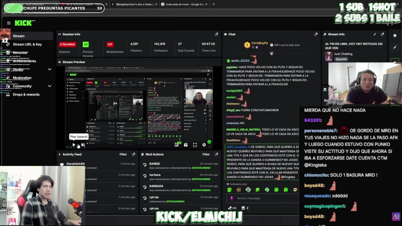Open Community in the sidebar
The image size is (402, 226).
22,86
